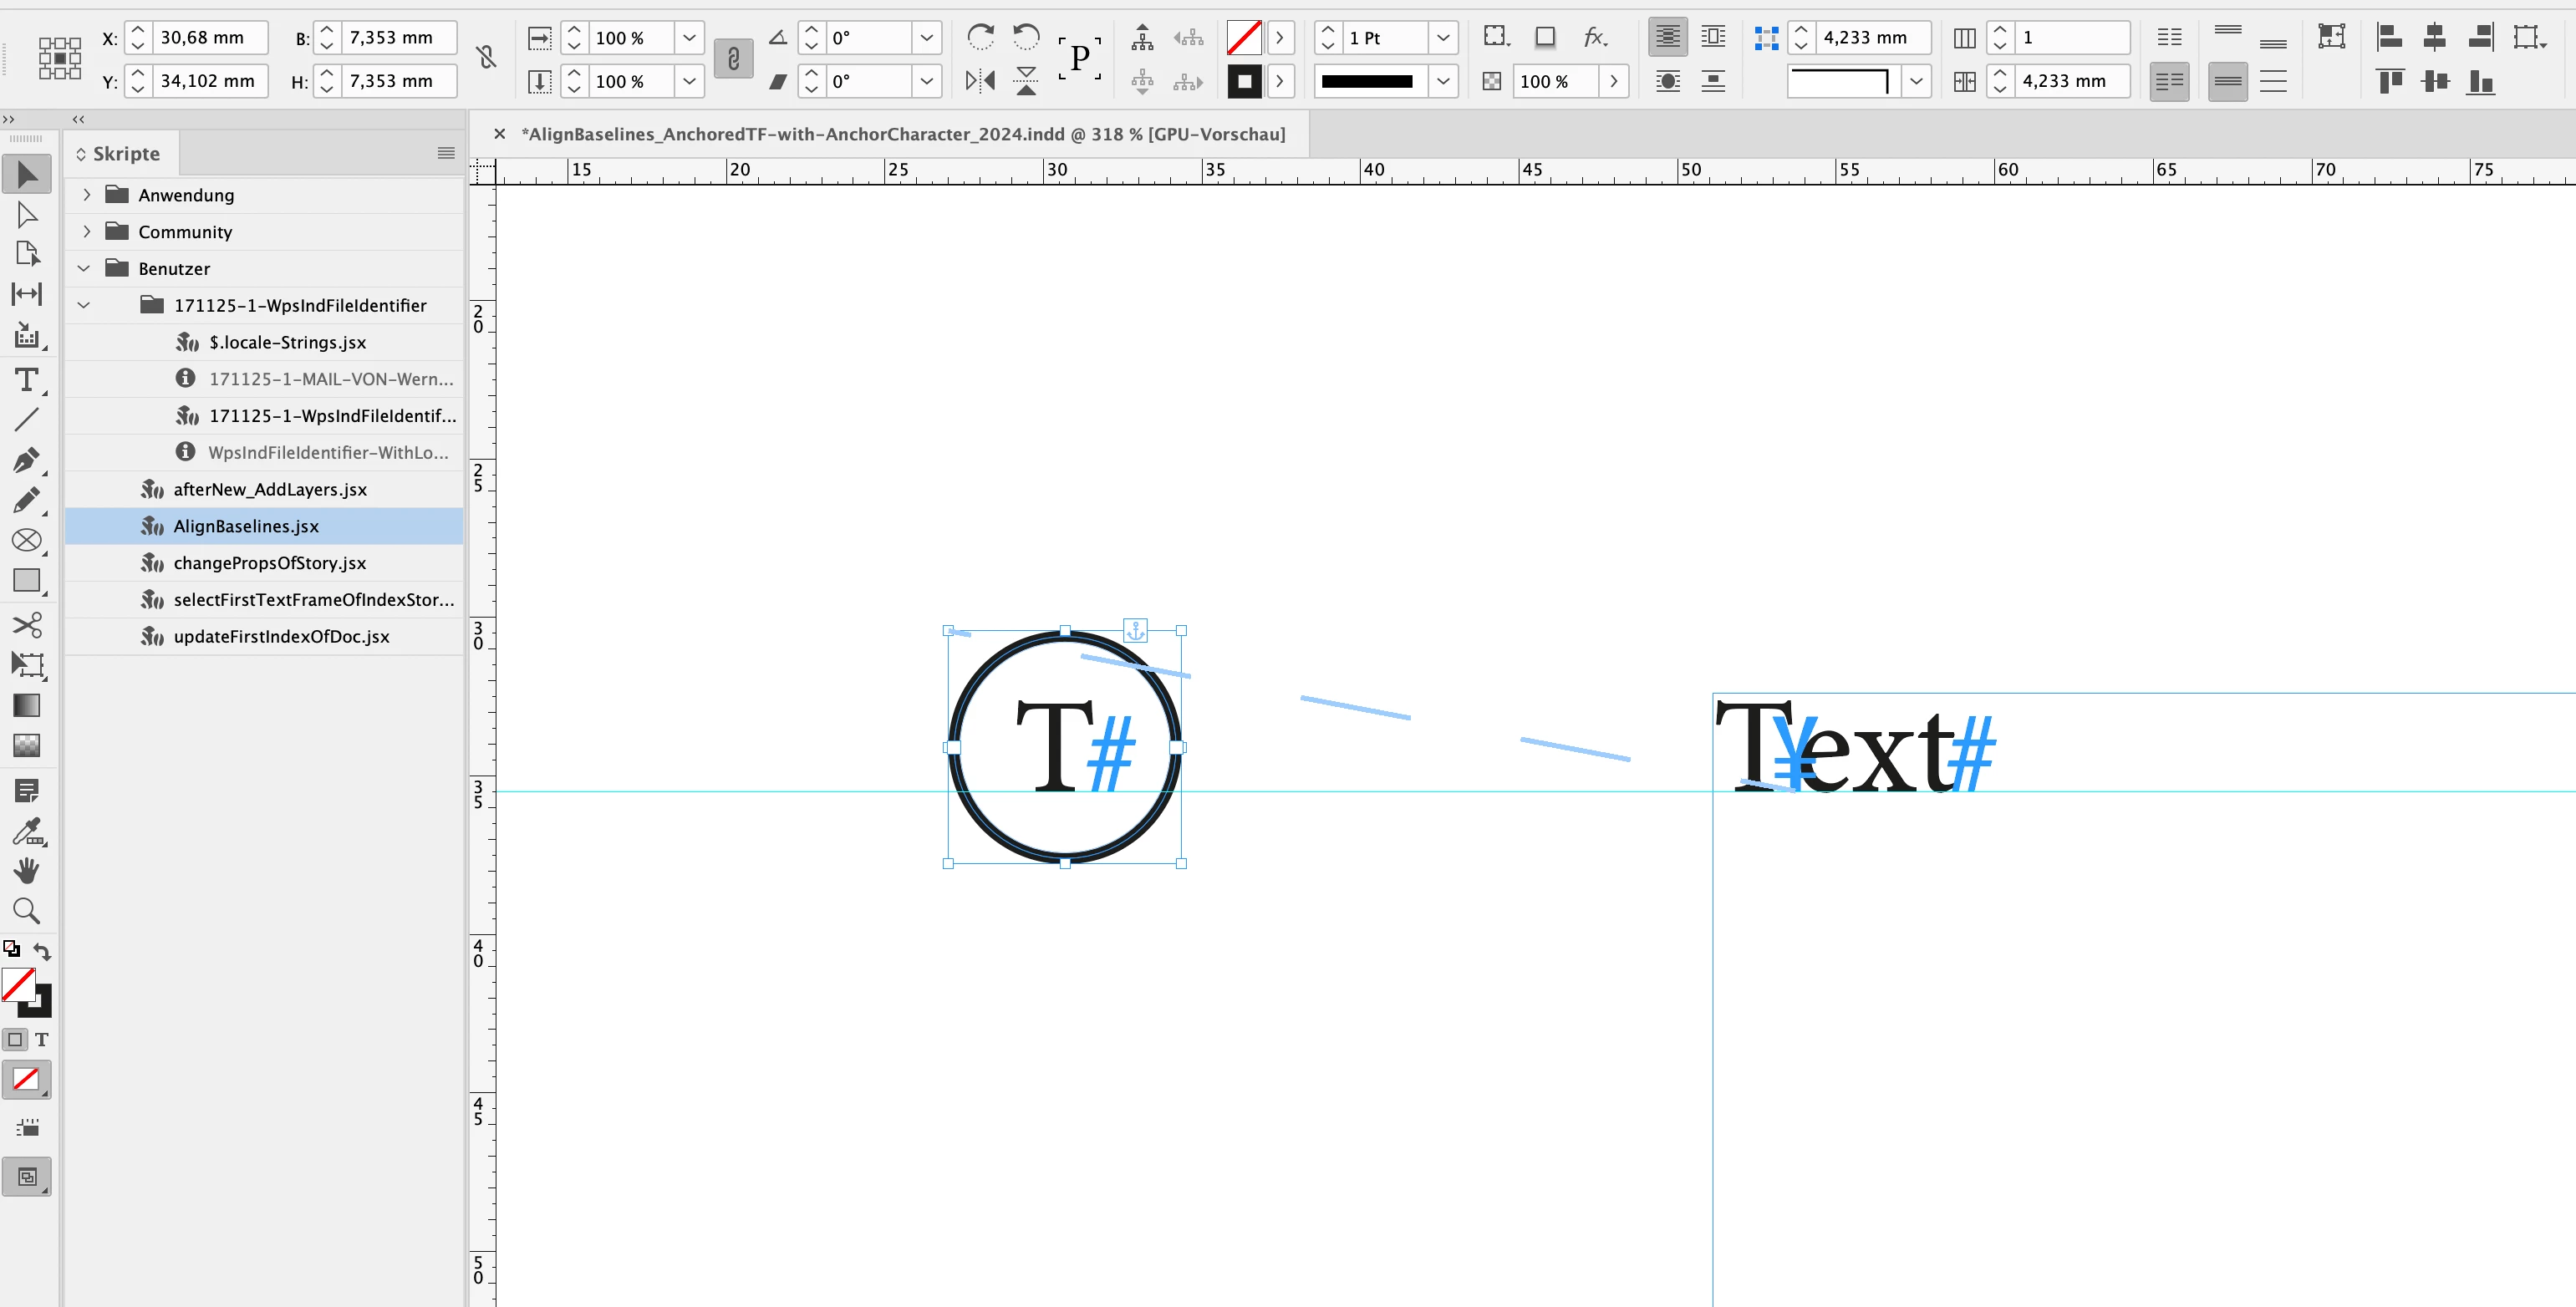Click the Direct Selection tool

point(26,215)
